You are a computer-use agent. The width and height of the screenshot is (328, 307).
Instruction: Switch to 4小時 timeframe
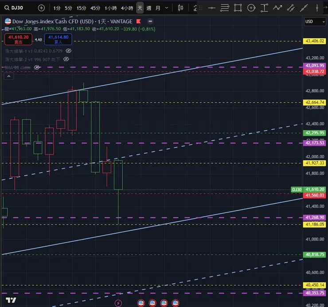127,8
